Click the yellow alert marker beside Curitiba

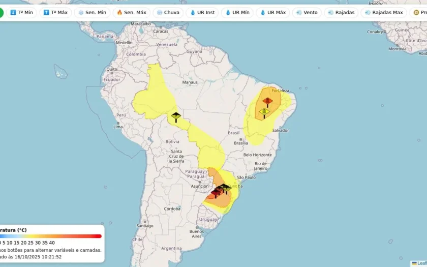pos(226,188)
